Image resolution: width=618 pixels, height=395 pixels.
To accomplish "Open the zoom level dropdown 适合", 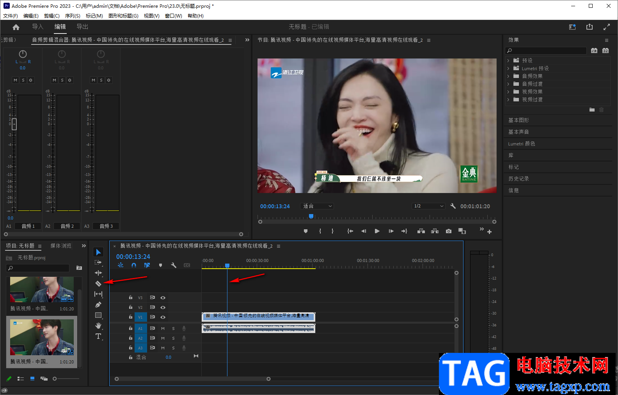I will coord(317,206).
